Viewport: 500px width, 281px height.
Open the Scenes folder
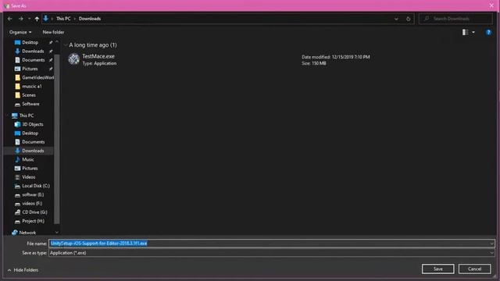(x=29, y=95)
